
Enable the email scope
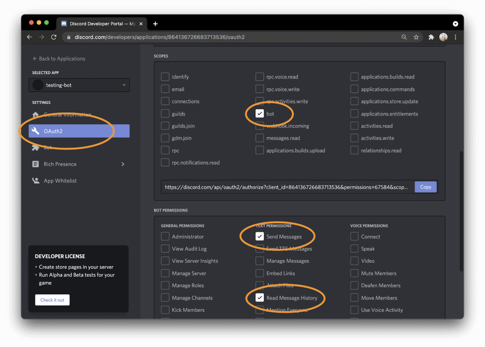click(x=165, y=89)
